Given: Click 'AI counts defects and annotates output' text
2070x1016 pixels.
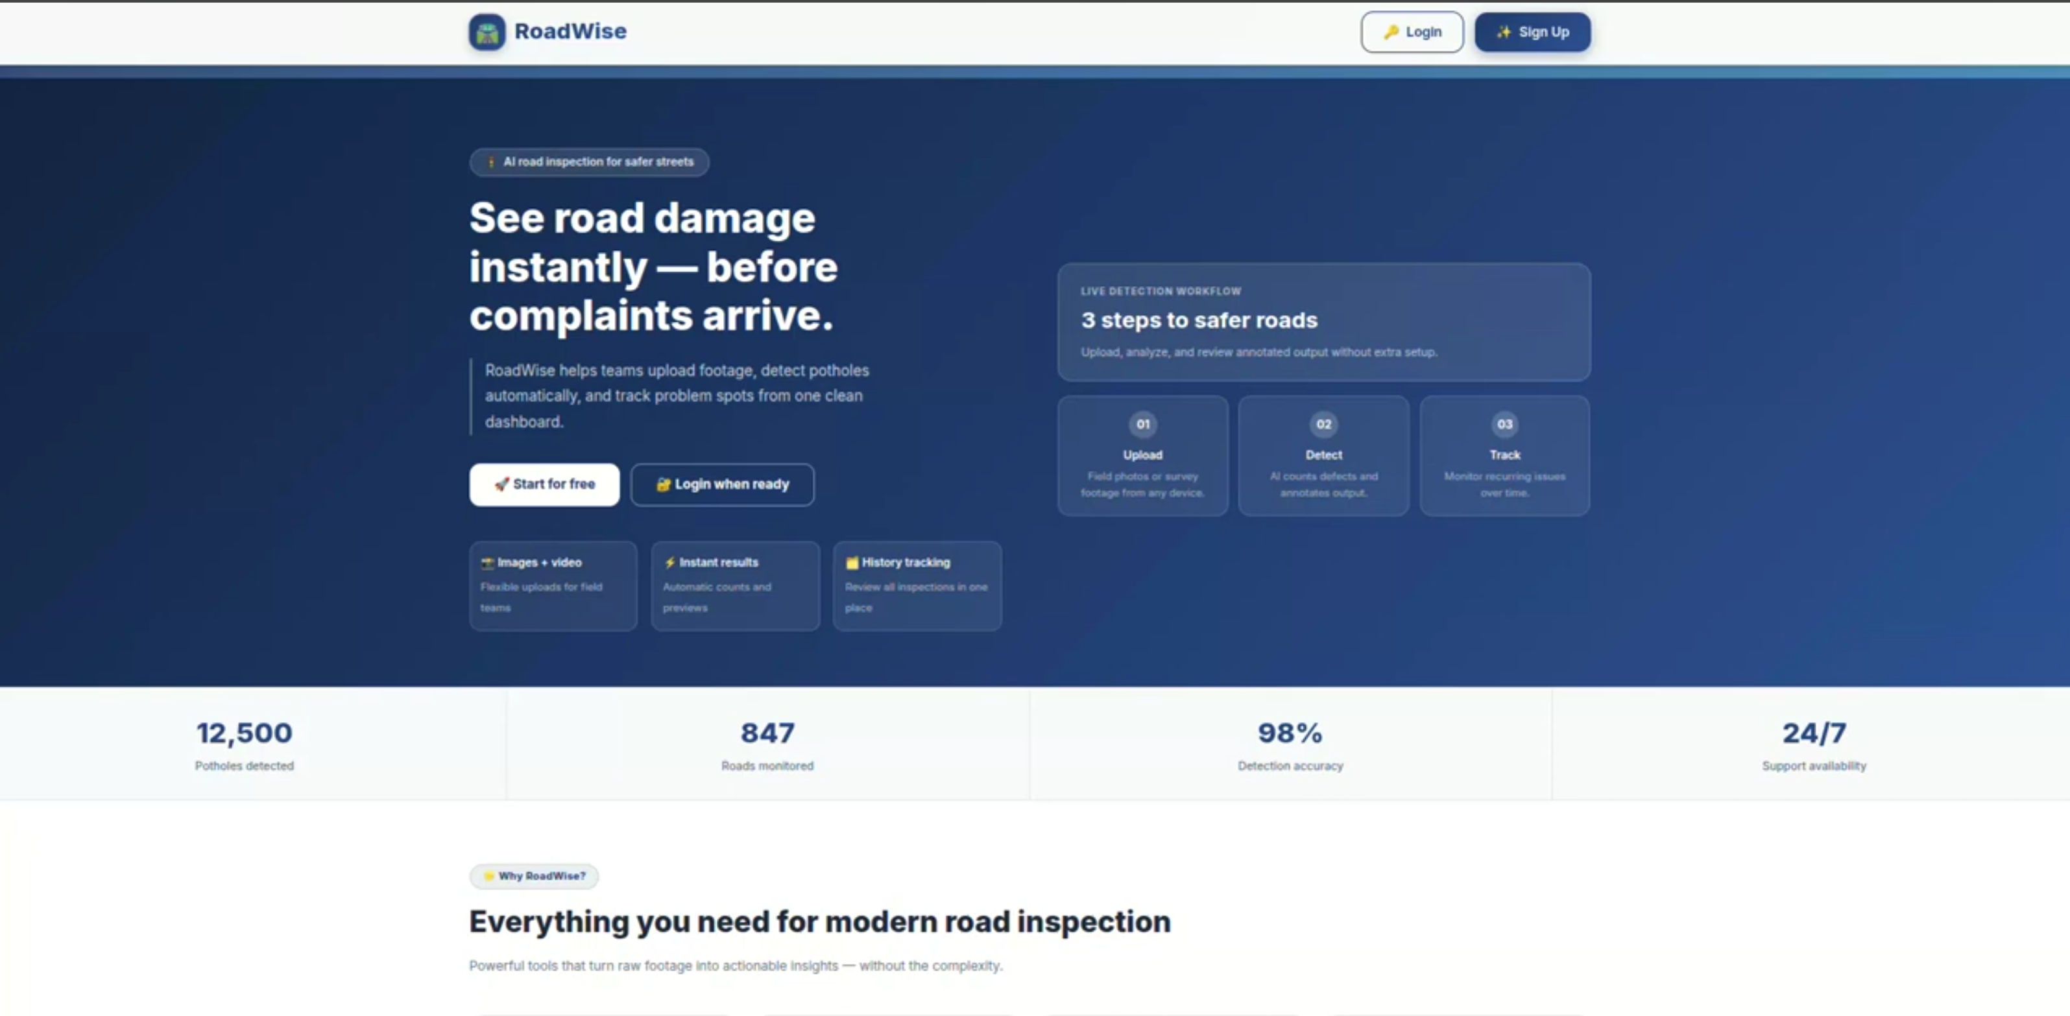Looking at the screenshot, I should coord(1323,484).
